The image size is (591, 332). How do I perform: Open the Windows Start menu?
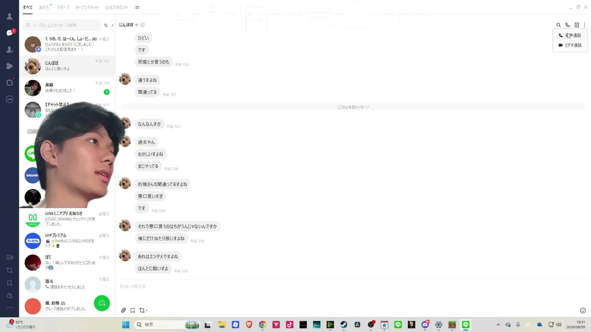click(x=126, y=325)
